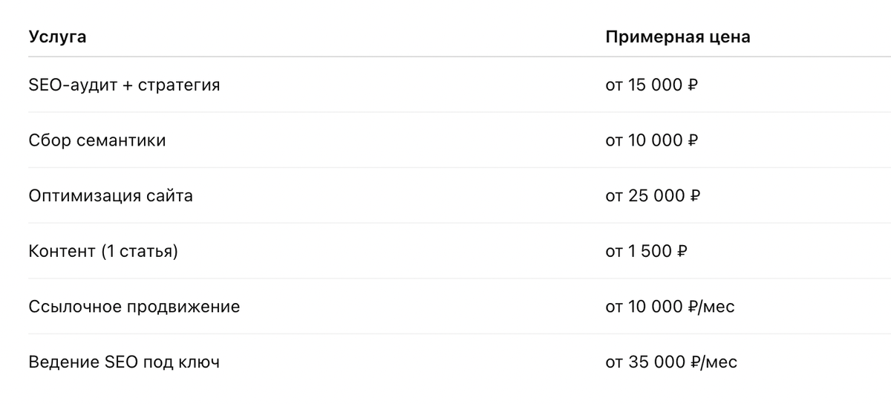This screenshot has width=891, height=404.
Task: Click the price "от 15 000 ₽"
Action: pyautogui.click(x=652, y=85)
